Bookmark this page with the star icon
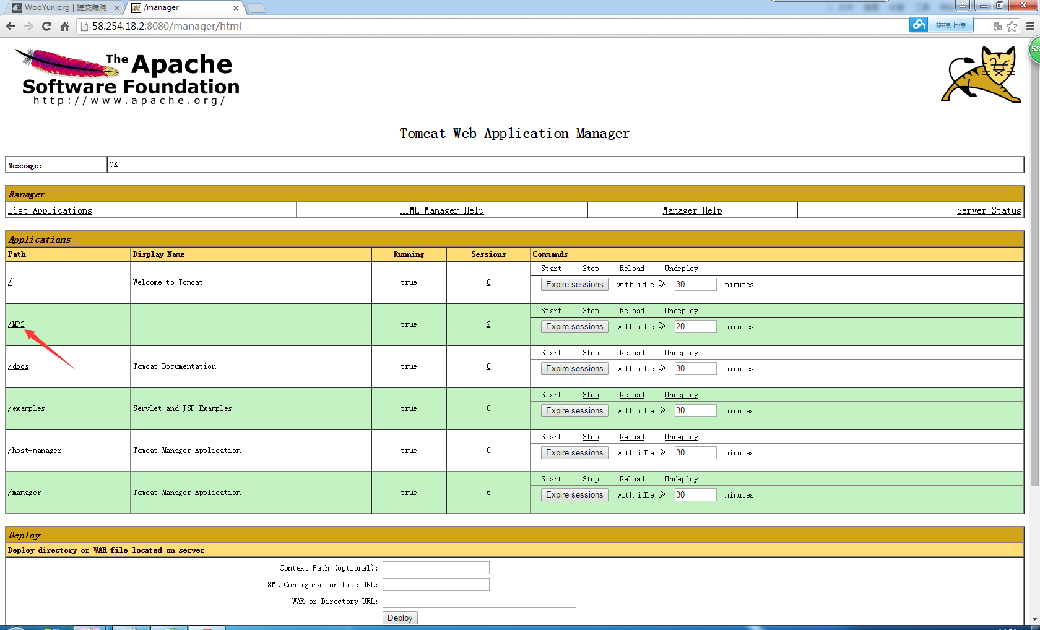 [x=1012, y=26]
